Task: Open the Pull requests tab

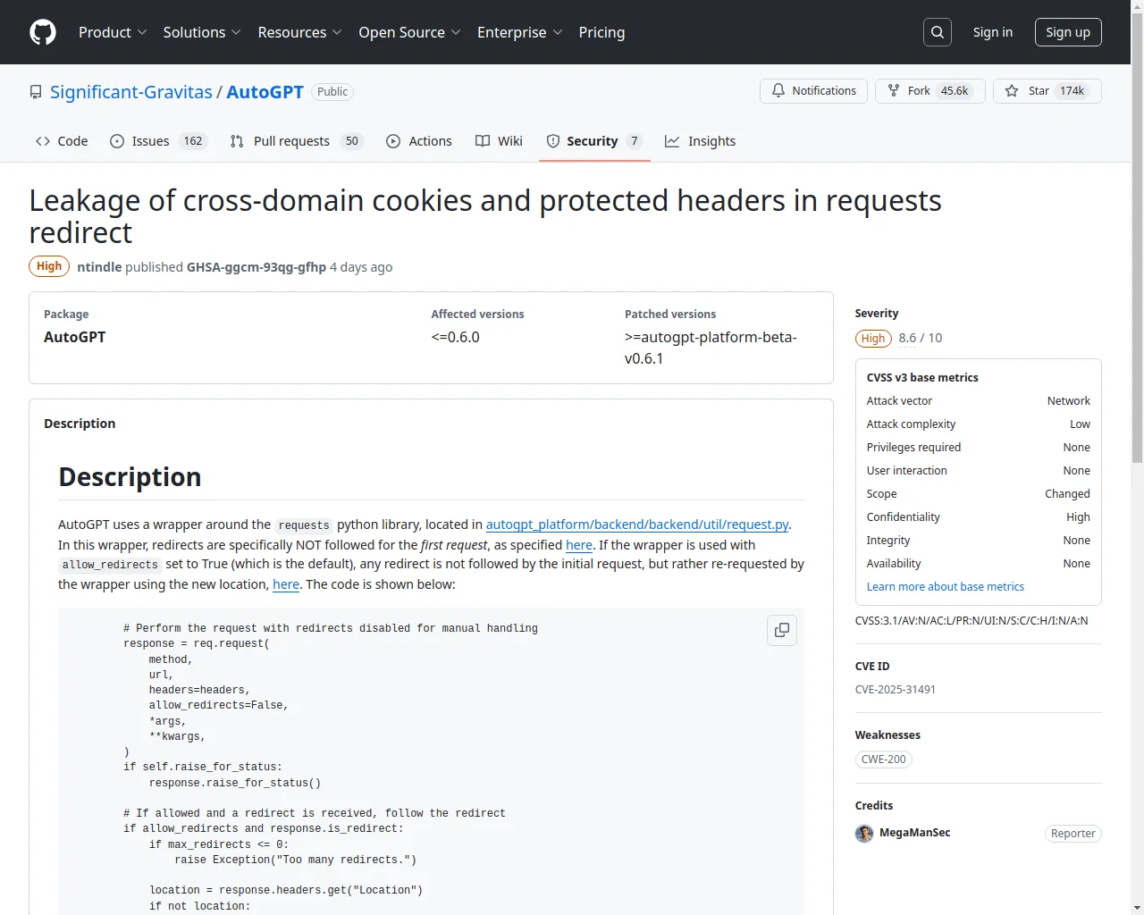Action: click(x=297, y=141)
